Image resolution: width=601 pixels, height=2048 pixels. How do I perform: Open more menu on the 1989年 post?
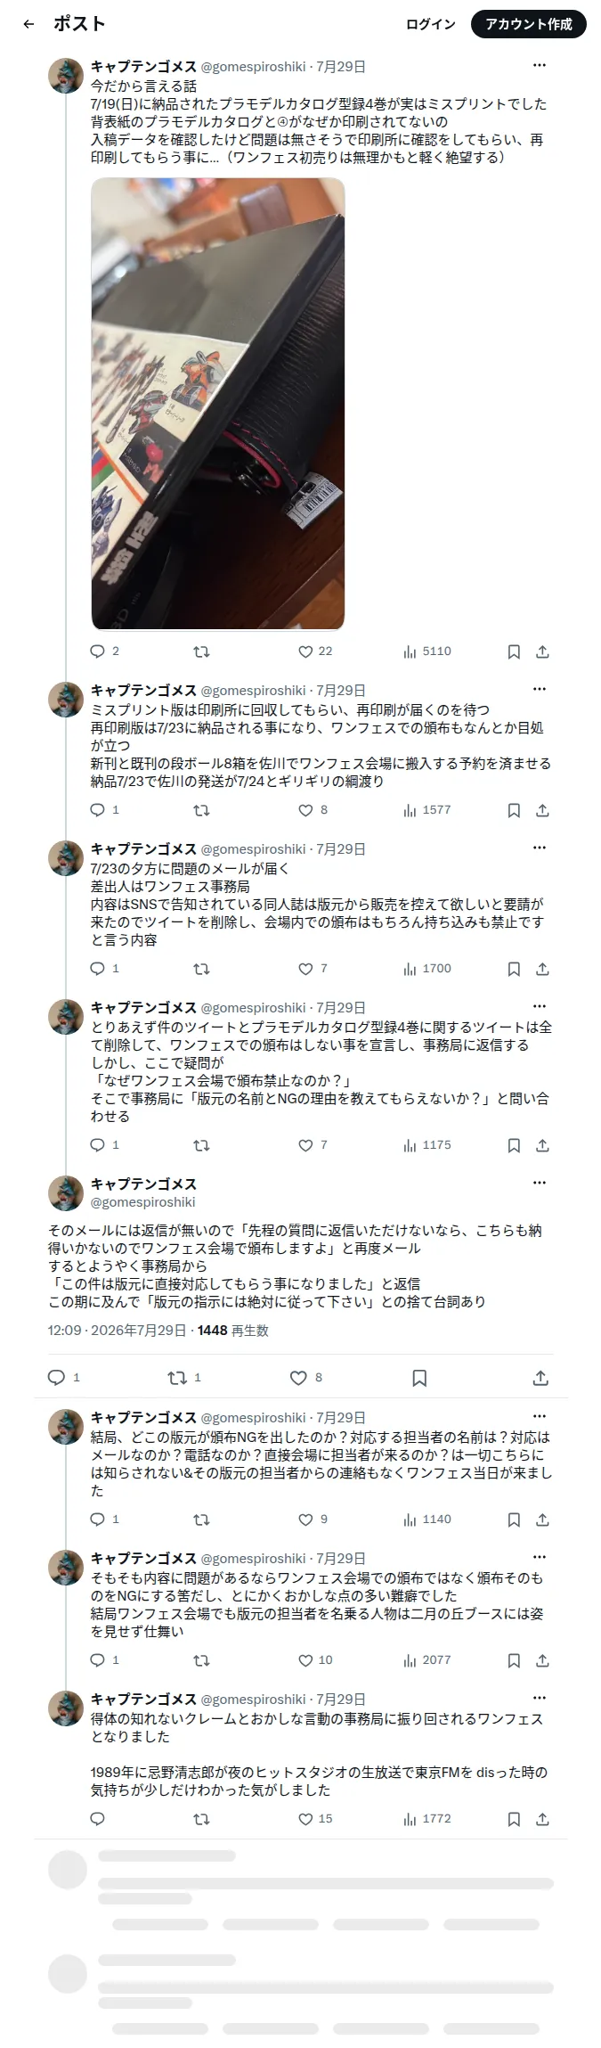539,1699
